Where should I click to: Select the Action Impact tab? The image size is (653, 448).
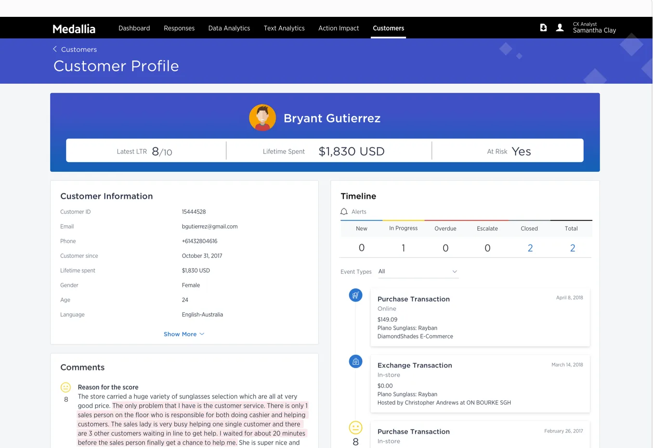pyautogui.click(x=339, y=28)
